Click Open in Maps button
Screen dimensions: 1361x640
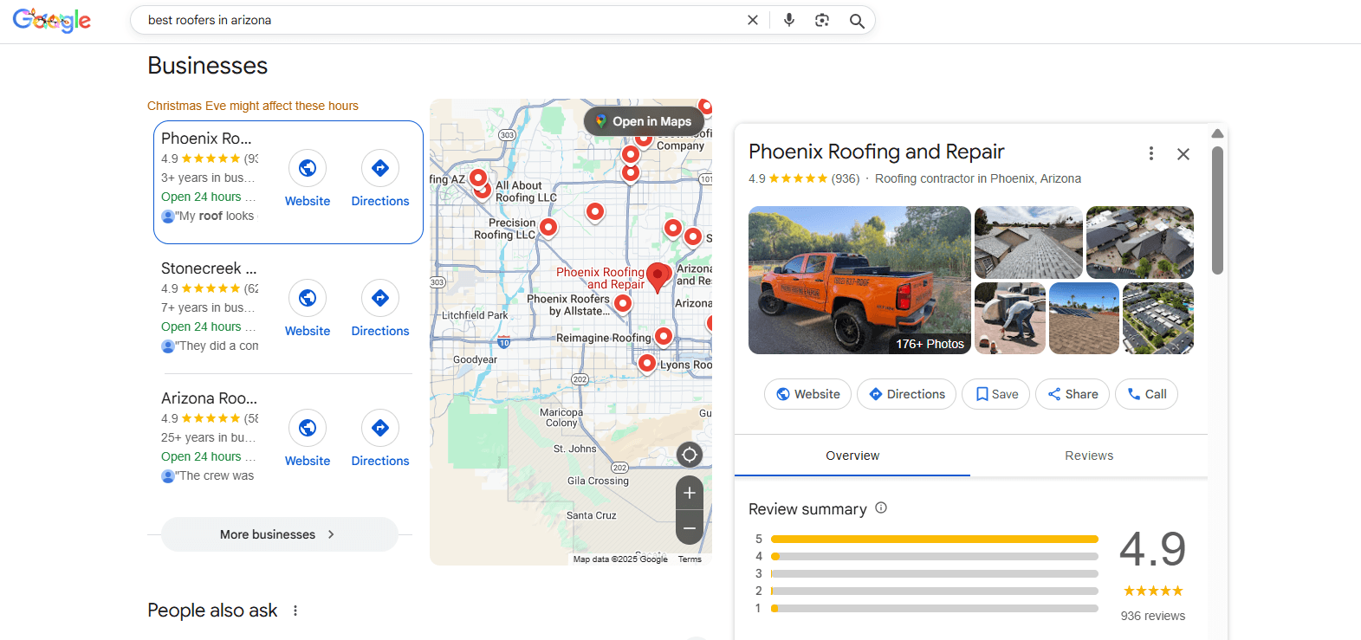(644, 121)
